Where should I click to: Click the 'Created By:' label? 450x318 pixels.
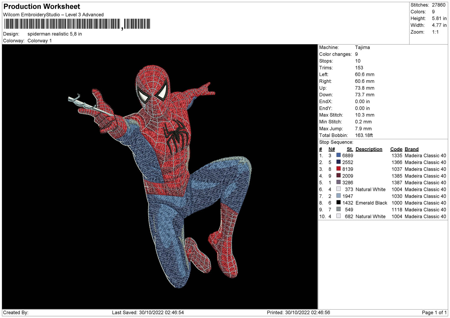click(x=16, y=312)
